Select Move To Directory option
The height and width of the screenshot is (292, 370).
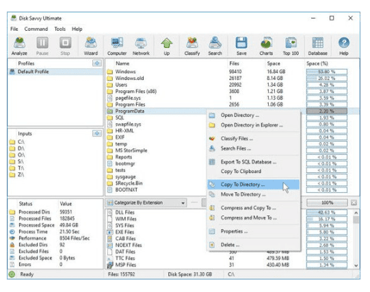254,194
